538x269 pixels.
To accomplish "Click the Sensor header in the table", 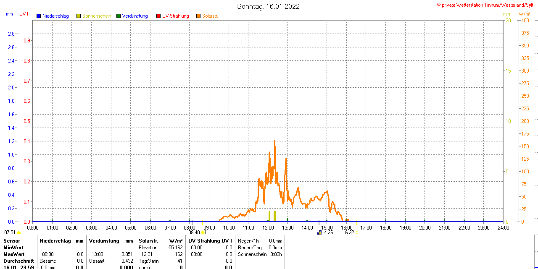I will tap(12, 241).
